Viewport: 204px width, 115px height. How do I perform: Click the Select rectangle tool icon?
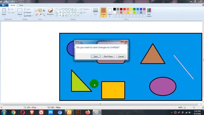click(x=20, y=11)
